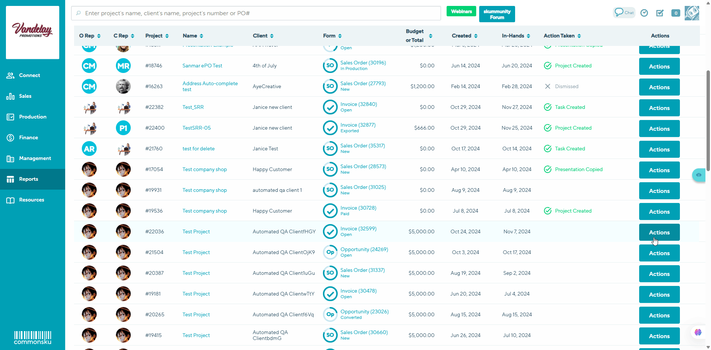The height and width of the screenshot is (350, 711).
Task: Sort table by Client column
Action: [263, 36]
